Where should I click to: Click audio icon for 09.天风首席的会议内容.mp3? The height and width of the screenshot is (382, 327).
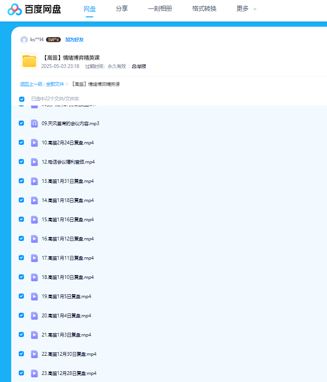[34, 123]
